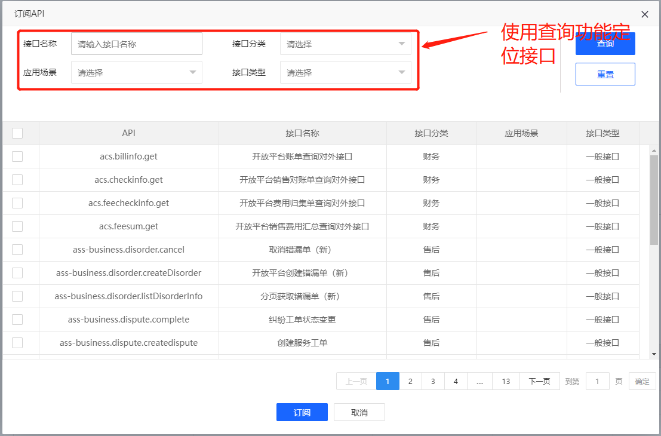Click the 接口名称 input field
661x436 pixels.
coord(136,43)
